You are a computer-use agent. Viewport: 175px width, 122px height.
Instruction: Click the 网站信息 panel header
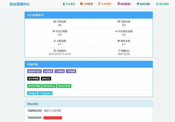pyautogui.click(x=89, y=104)
